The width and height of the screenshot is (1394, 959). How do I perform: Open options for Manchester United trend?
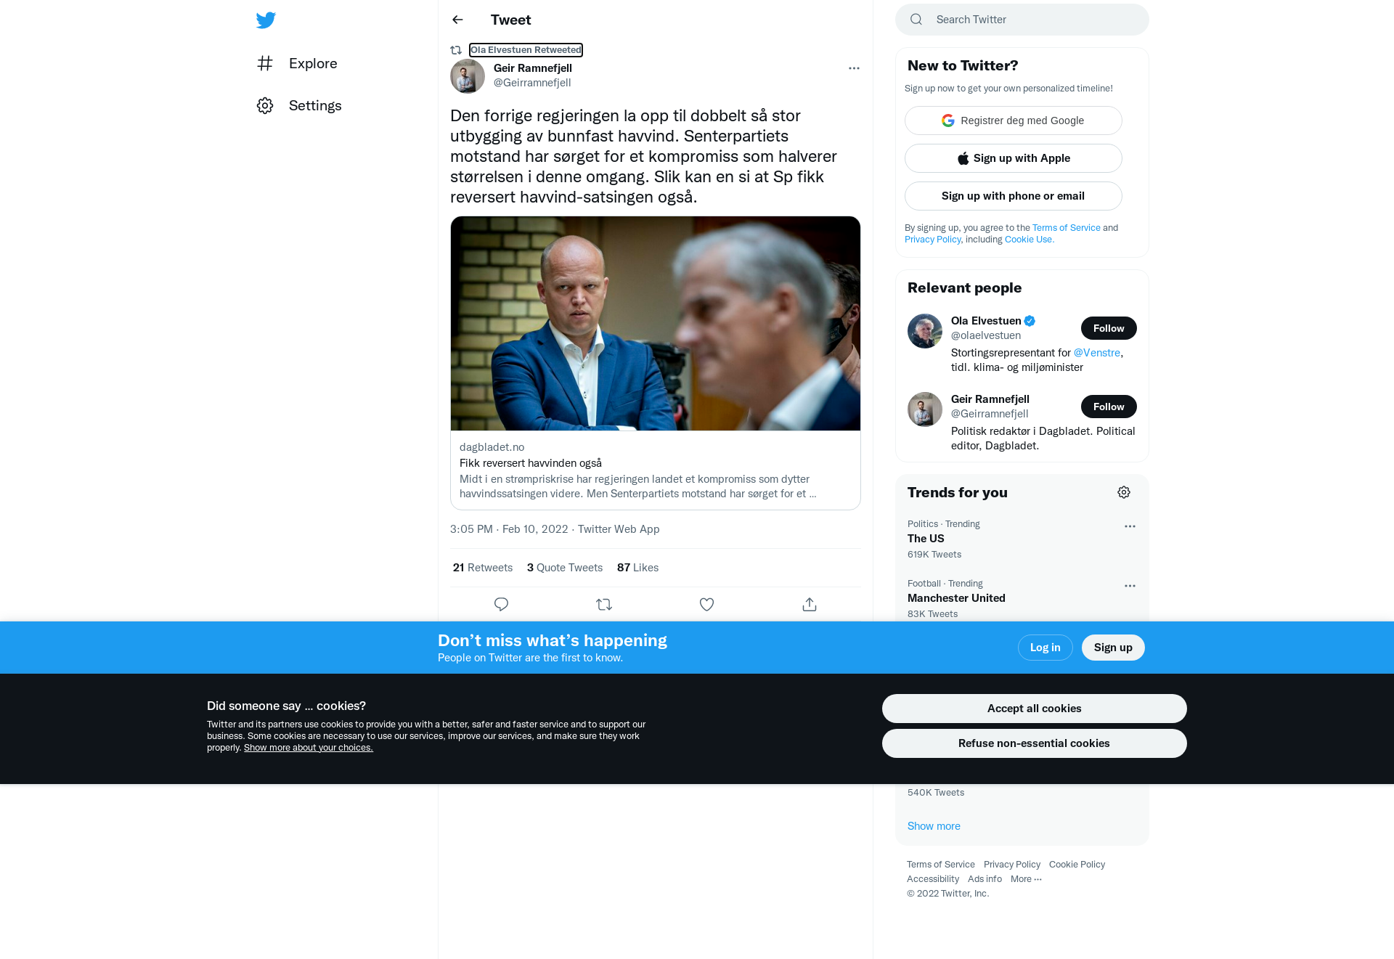(x=1130, y=586)
